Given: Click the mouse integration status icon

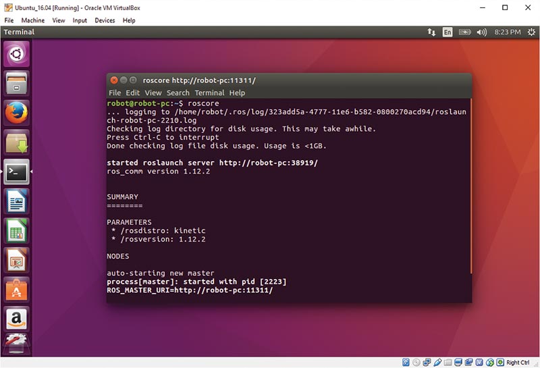Looking at the screenshot, I should [x=490, y=362].
